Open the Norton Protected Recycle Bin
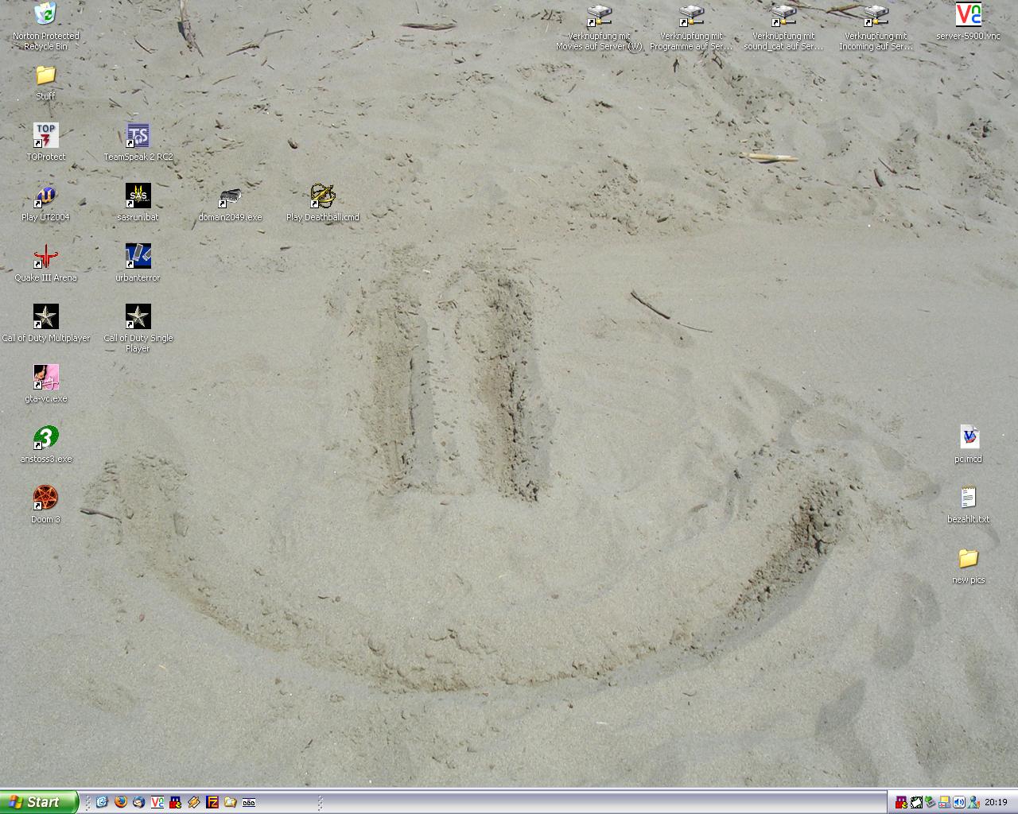This screenshot has width=1018, height=814. pos(45,14)
